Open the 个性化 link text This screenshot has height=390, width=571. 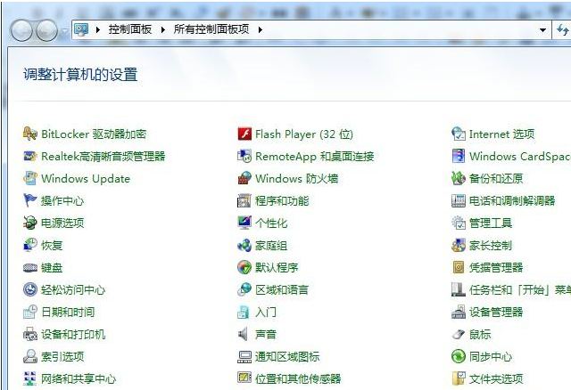pos(271,223)
